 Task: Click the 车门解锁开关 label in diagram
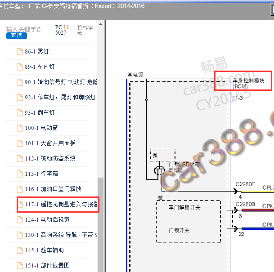(184, 207)
